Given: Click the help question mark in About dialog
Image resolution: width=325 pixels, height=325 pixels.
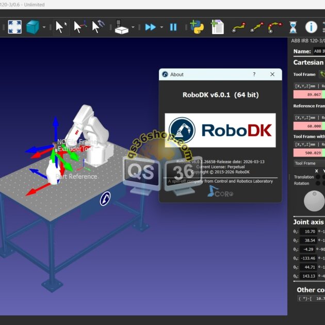Looking at the screenshot, I should pyautogui.click(x=254, y=74).
